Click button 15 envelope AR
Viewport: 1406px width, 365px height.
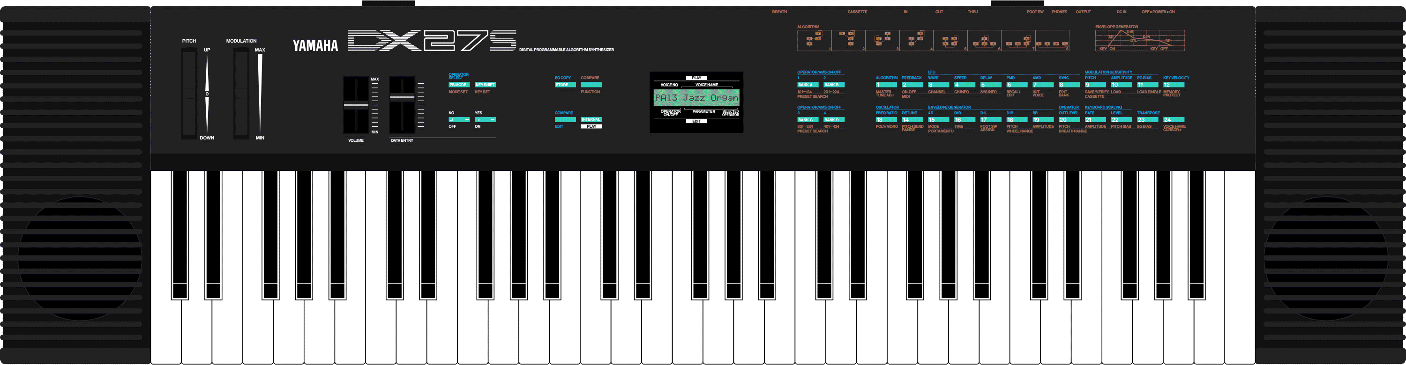click(x=939, y=120)
